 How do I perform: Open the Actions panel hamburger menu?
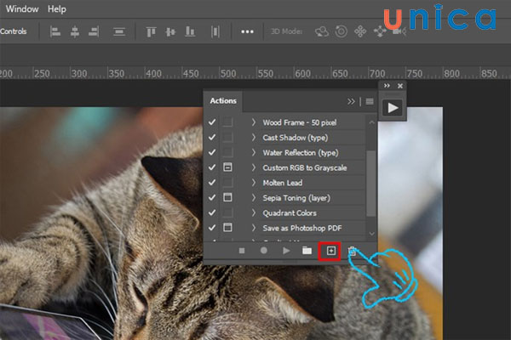369,101
